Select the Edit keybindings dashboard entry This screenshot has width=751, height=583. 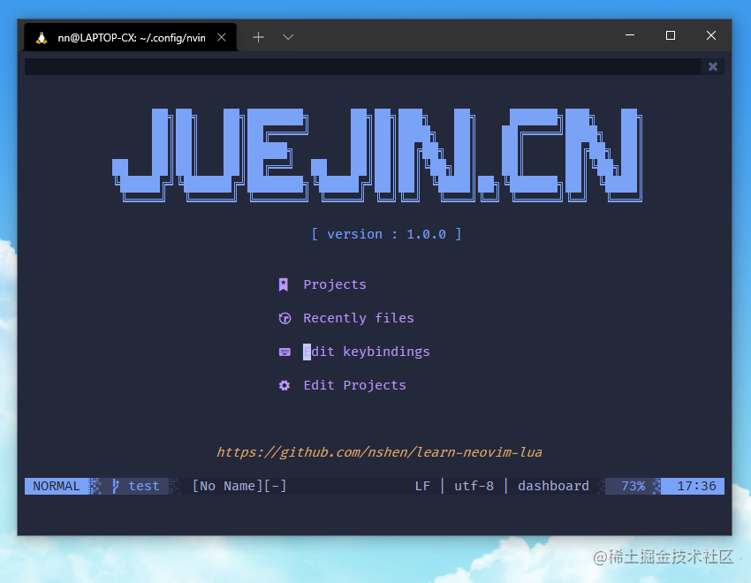367,352
